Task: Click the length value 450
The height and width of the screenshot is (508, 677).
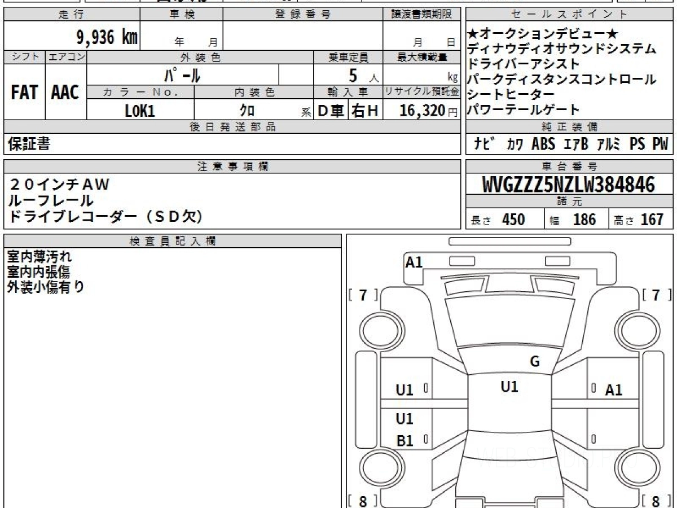Action: pos(513,220)
